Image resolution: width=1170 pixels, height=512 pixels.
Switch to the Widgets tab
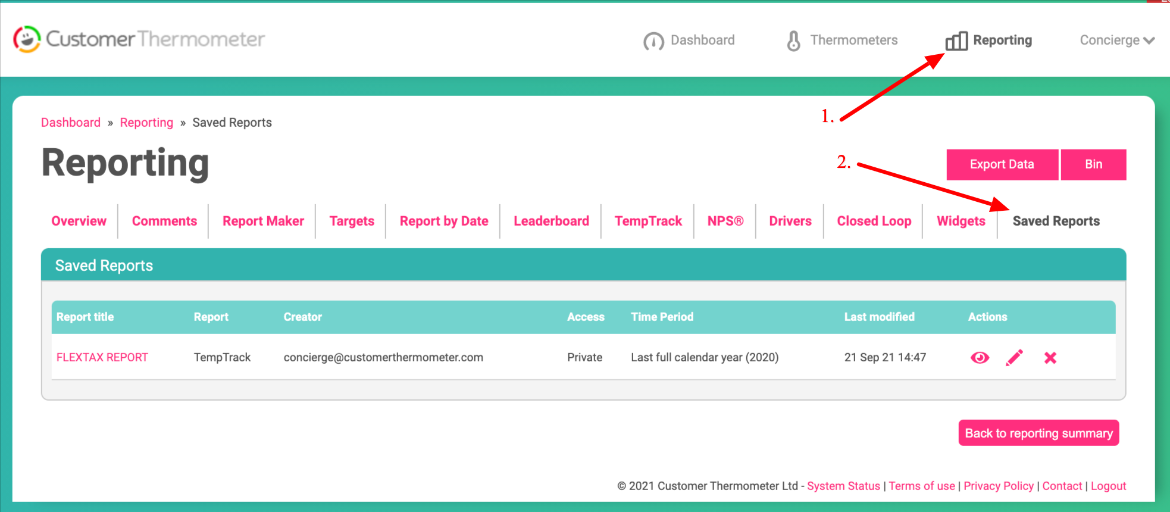coord(961,221)
